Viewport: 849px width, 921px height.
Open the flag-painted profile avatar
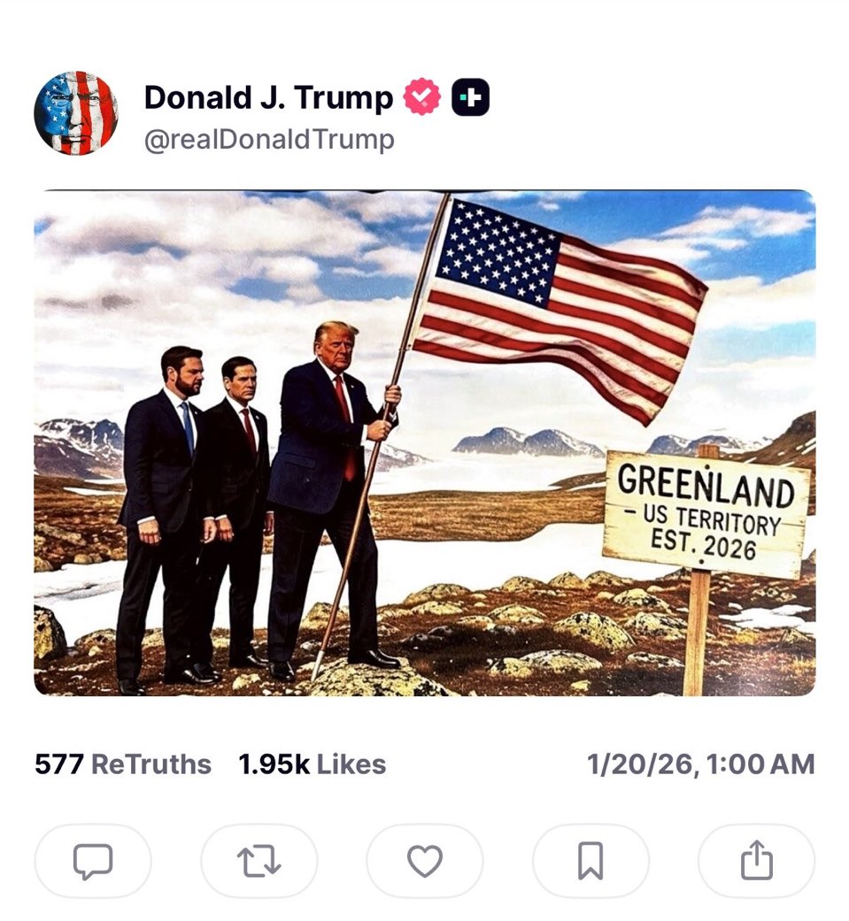(76, 112)
